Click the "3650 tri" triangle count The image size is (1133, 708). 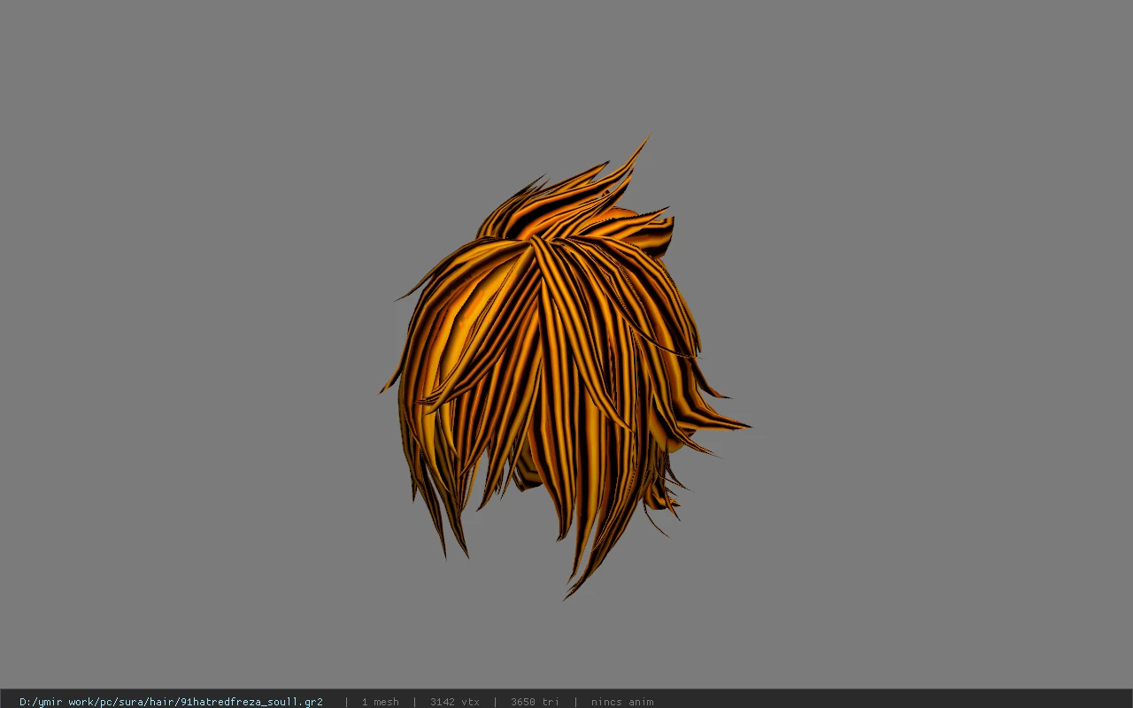click(535, 702)
